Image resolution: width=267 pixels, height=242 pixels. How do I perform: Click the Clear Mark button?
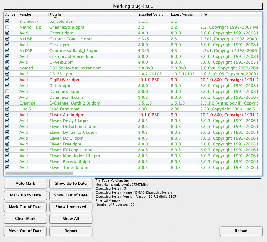click(26, 219)
